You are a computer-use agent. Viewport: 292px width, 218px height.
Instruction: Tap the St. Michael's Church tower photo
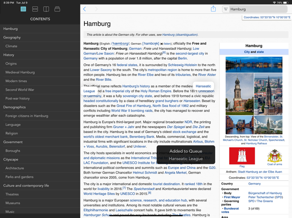(x=239, y=94)
